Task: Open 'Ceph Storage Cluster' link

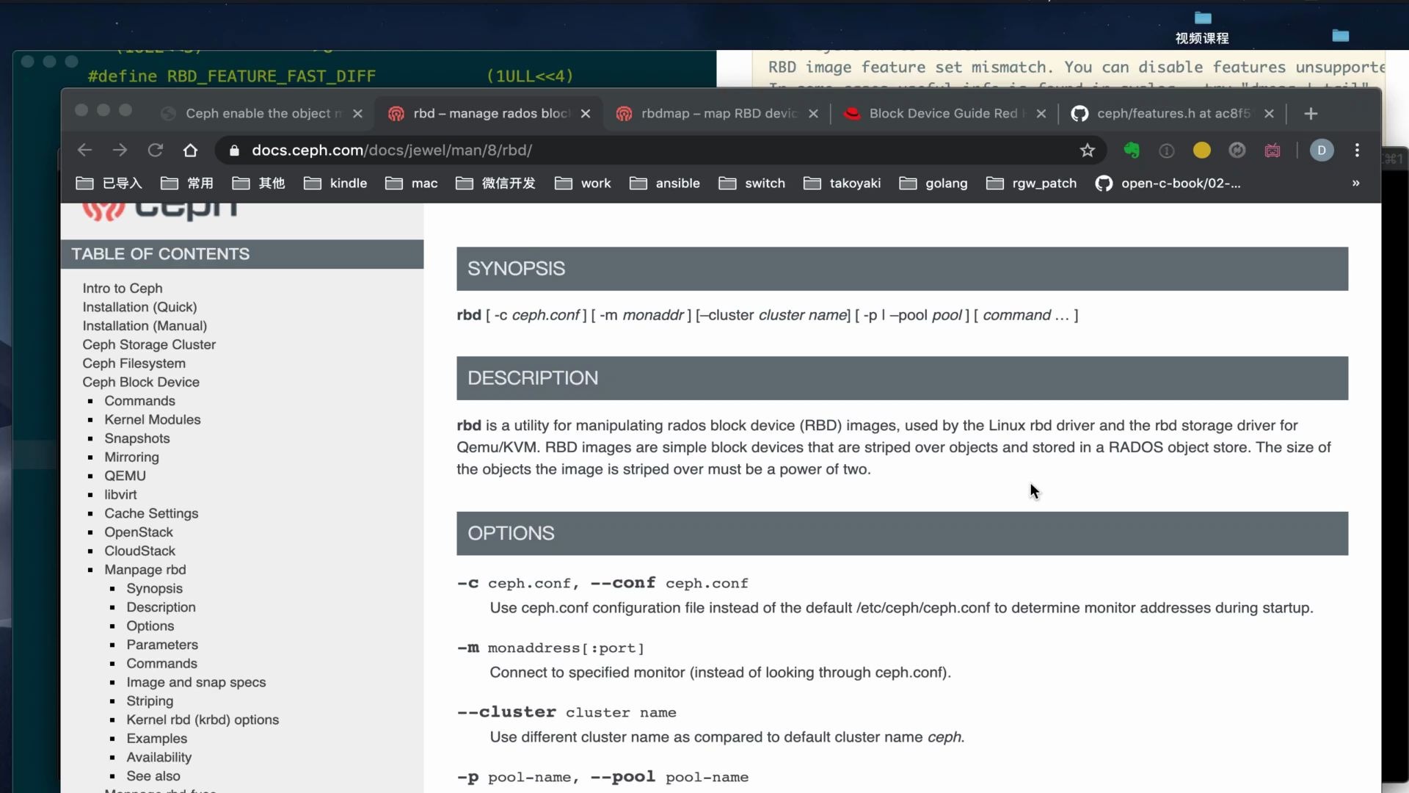Action: 149,344
